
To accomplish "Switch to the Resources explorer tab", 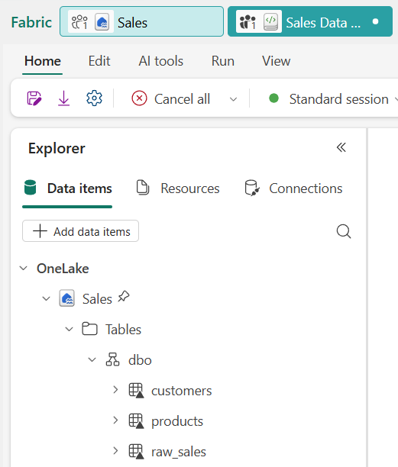I will point(178,188).
